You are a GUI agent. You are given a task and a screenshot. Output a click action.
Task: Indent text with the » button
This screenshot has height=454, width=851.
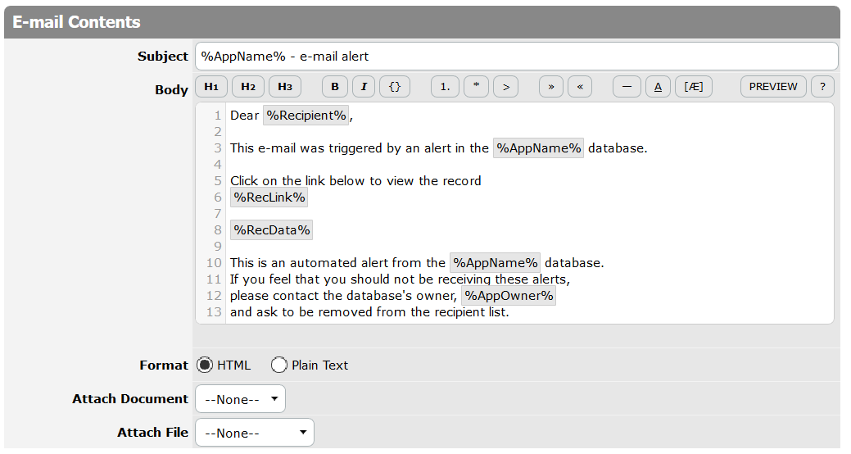551,87
